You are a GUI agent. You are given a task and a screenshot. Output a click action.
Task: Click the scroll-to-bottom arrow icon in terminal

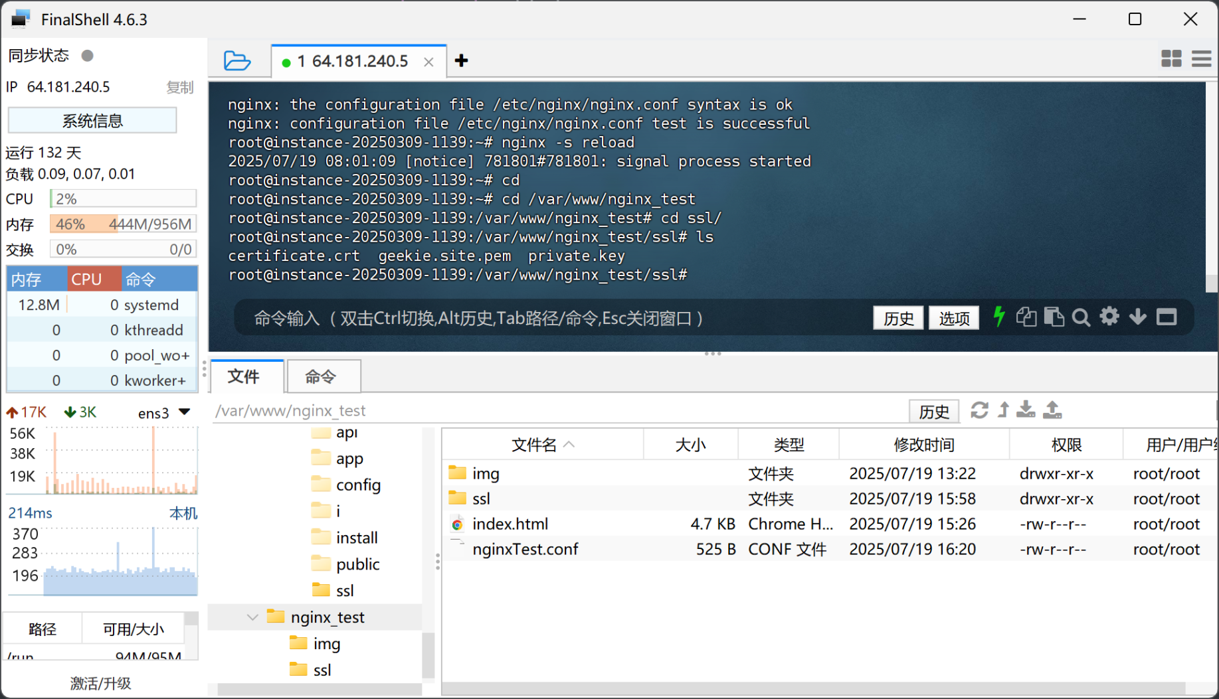point(1137,317)
